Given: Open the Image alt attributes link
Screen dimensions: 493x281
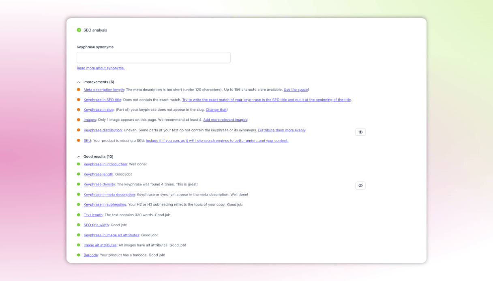Looking at the screenshot, I should click(x=100, y=245).
